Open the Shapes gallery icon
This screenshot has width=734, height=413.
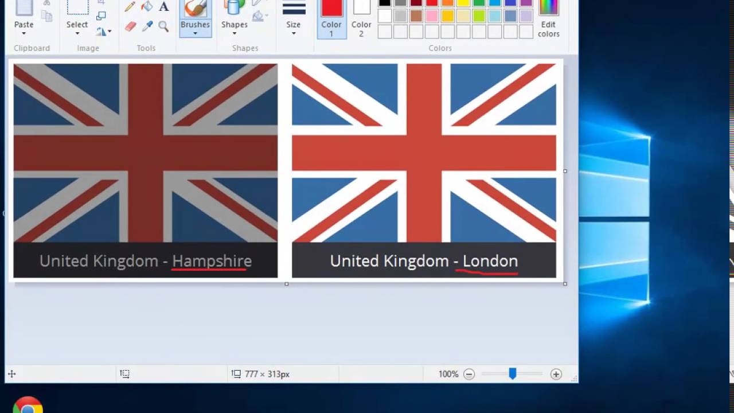click(234, 8)
